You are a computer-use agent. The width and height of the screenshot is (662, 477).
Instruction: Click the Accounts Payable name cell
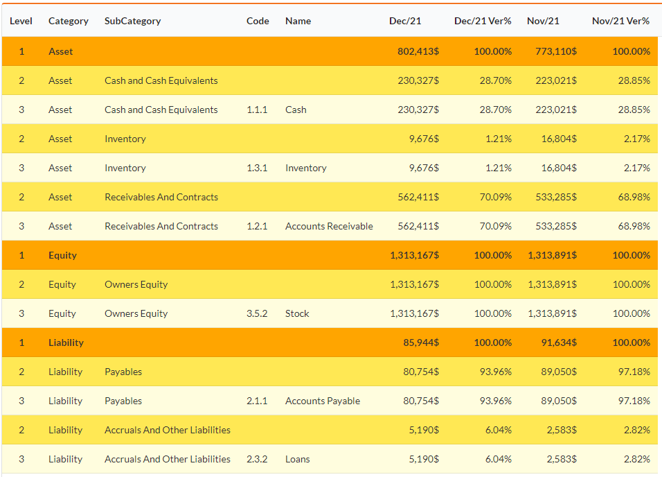(323, 401)
